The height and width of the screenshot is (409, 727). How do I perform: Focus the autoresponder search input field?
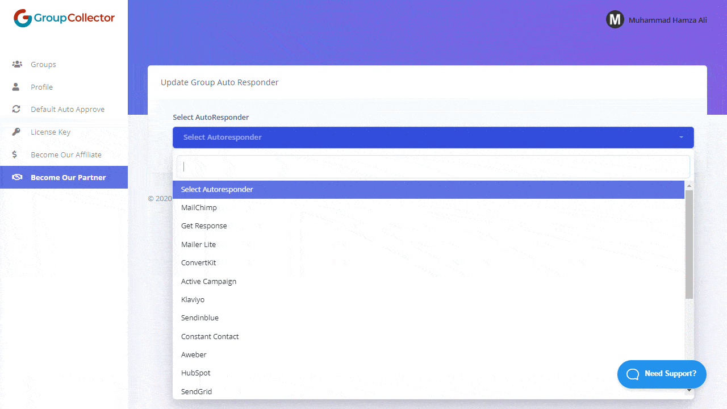click(x=433, y=167)
